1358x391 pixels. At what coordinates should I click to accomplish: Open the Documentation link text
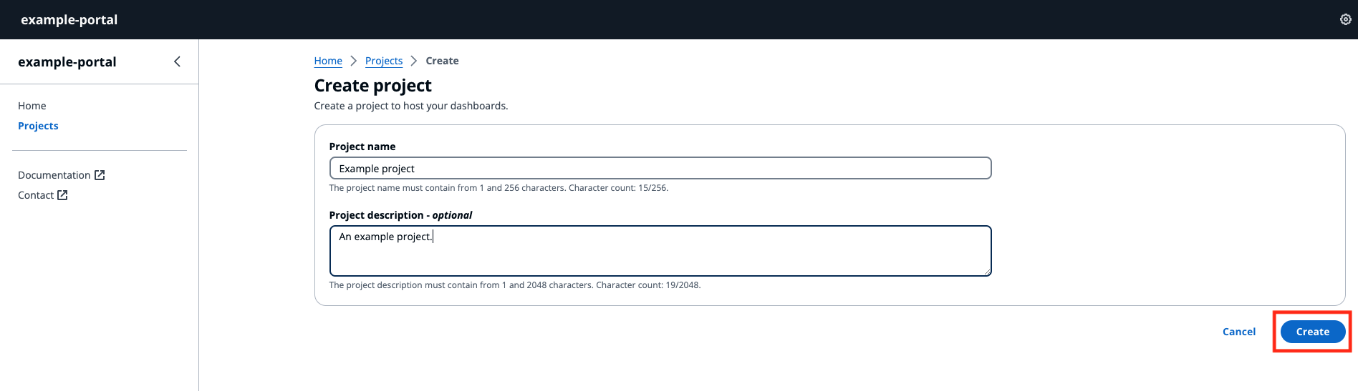tap(54, 175)
